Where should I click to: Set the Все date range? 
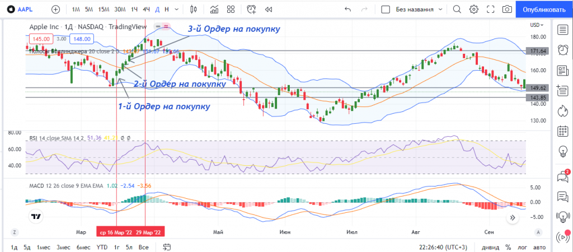(144, 248)
